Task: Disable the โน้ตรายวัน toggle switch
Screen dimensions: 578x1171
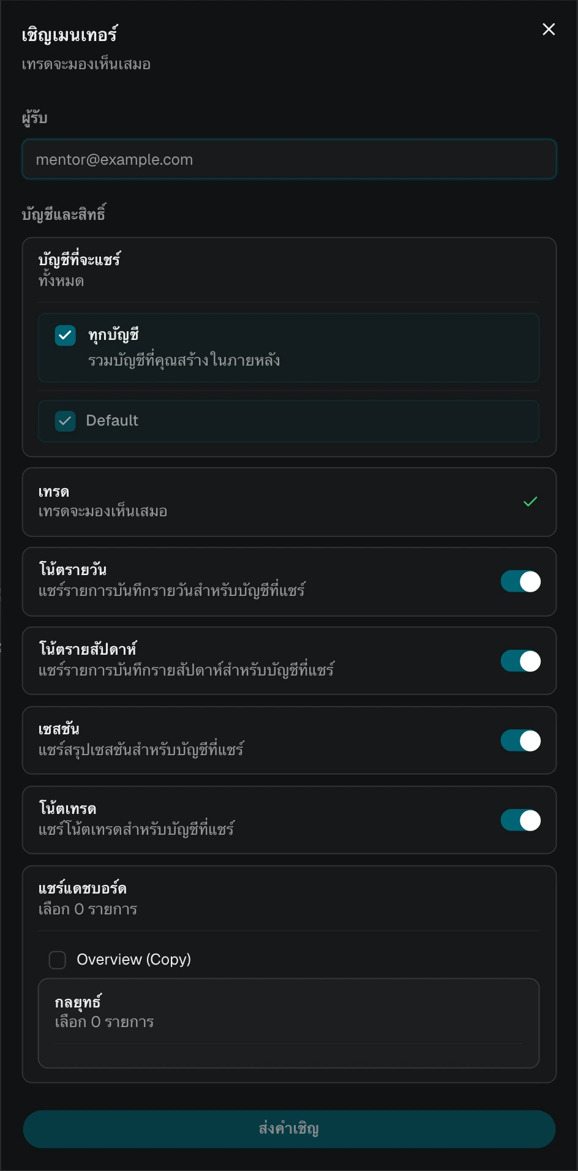Action: point(520,581)
